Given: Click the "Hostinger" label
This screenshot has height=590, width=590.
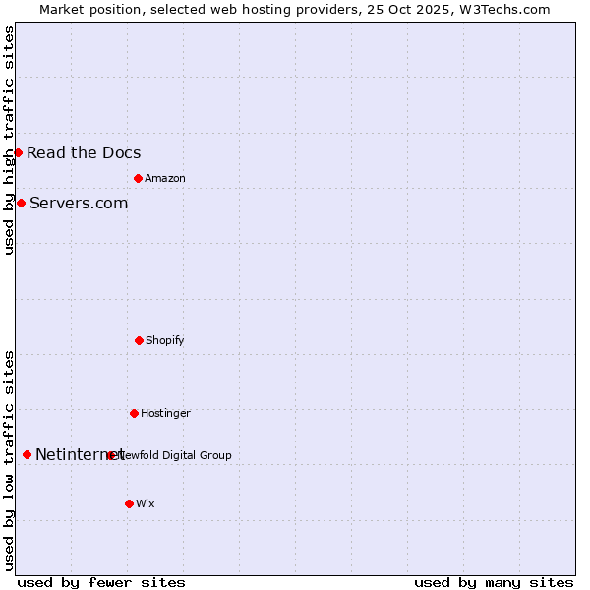Looking at the screenshot, I should pyautogui.click(x=165, y=413).
